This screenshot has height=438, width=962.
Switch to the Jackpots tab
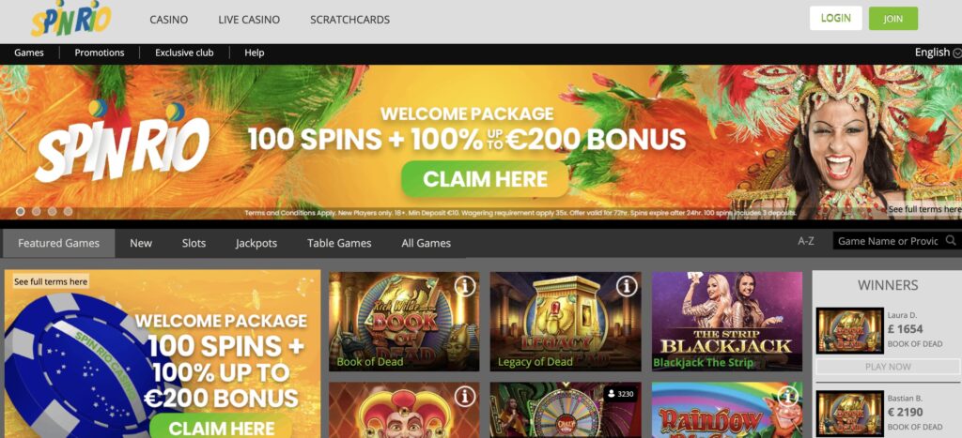[256, 243]
